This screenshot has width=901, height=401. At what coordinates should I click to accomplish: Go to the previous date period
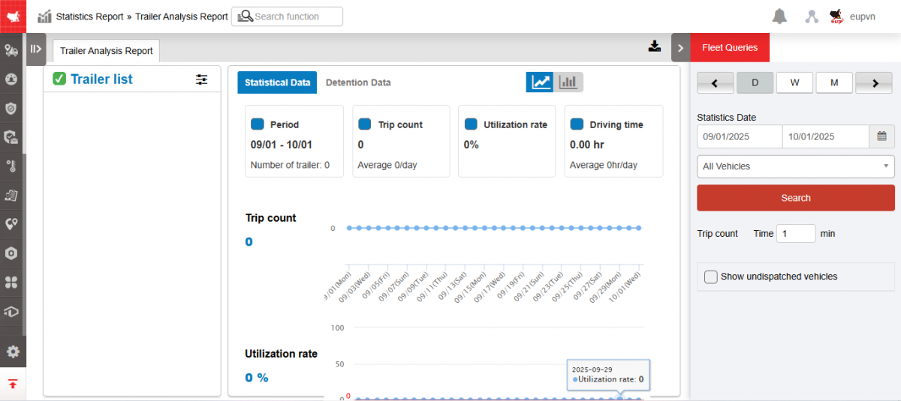[x=715, y=83]
